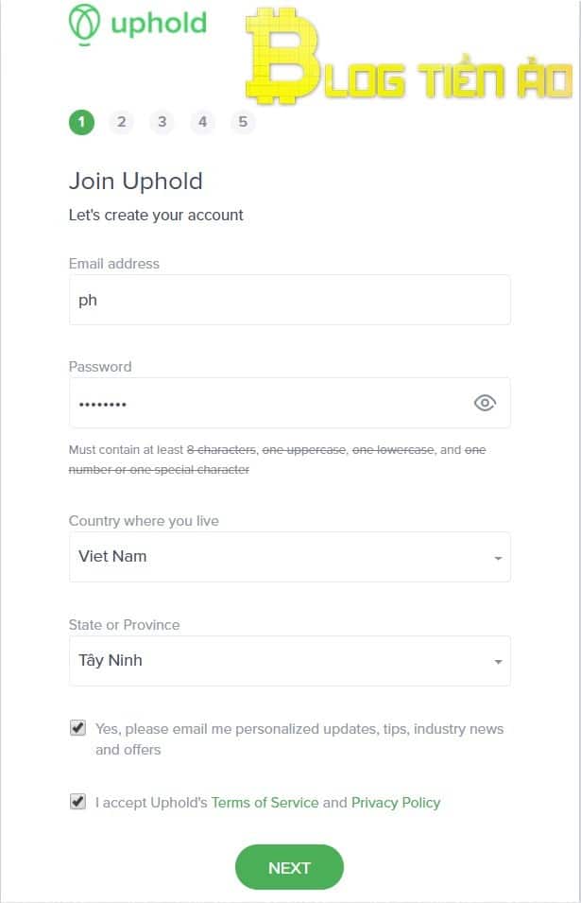The width and height of the screenshot is (581, 903).
Task: Select step 3 in progress indicator
Action: (x=162, y=122)
